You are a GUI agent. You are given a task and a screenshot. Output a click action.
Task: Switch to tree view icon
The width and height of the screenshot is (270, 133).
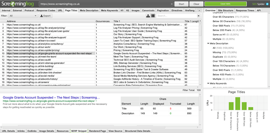coord(148,16)
